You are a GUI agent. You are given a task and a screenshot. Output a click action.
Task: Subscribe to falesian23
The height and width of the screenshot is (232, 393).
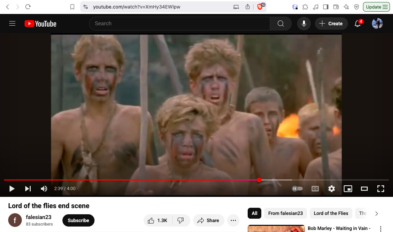coord(78,220)
